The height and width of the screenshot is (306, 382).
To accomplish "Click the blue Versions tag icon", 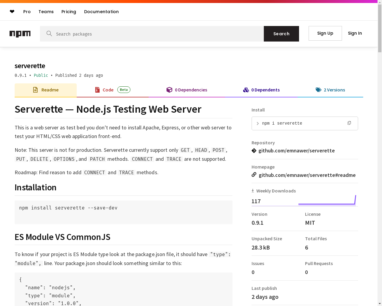I will tap(318, 90).
